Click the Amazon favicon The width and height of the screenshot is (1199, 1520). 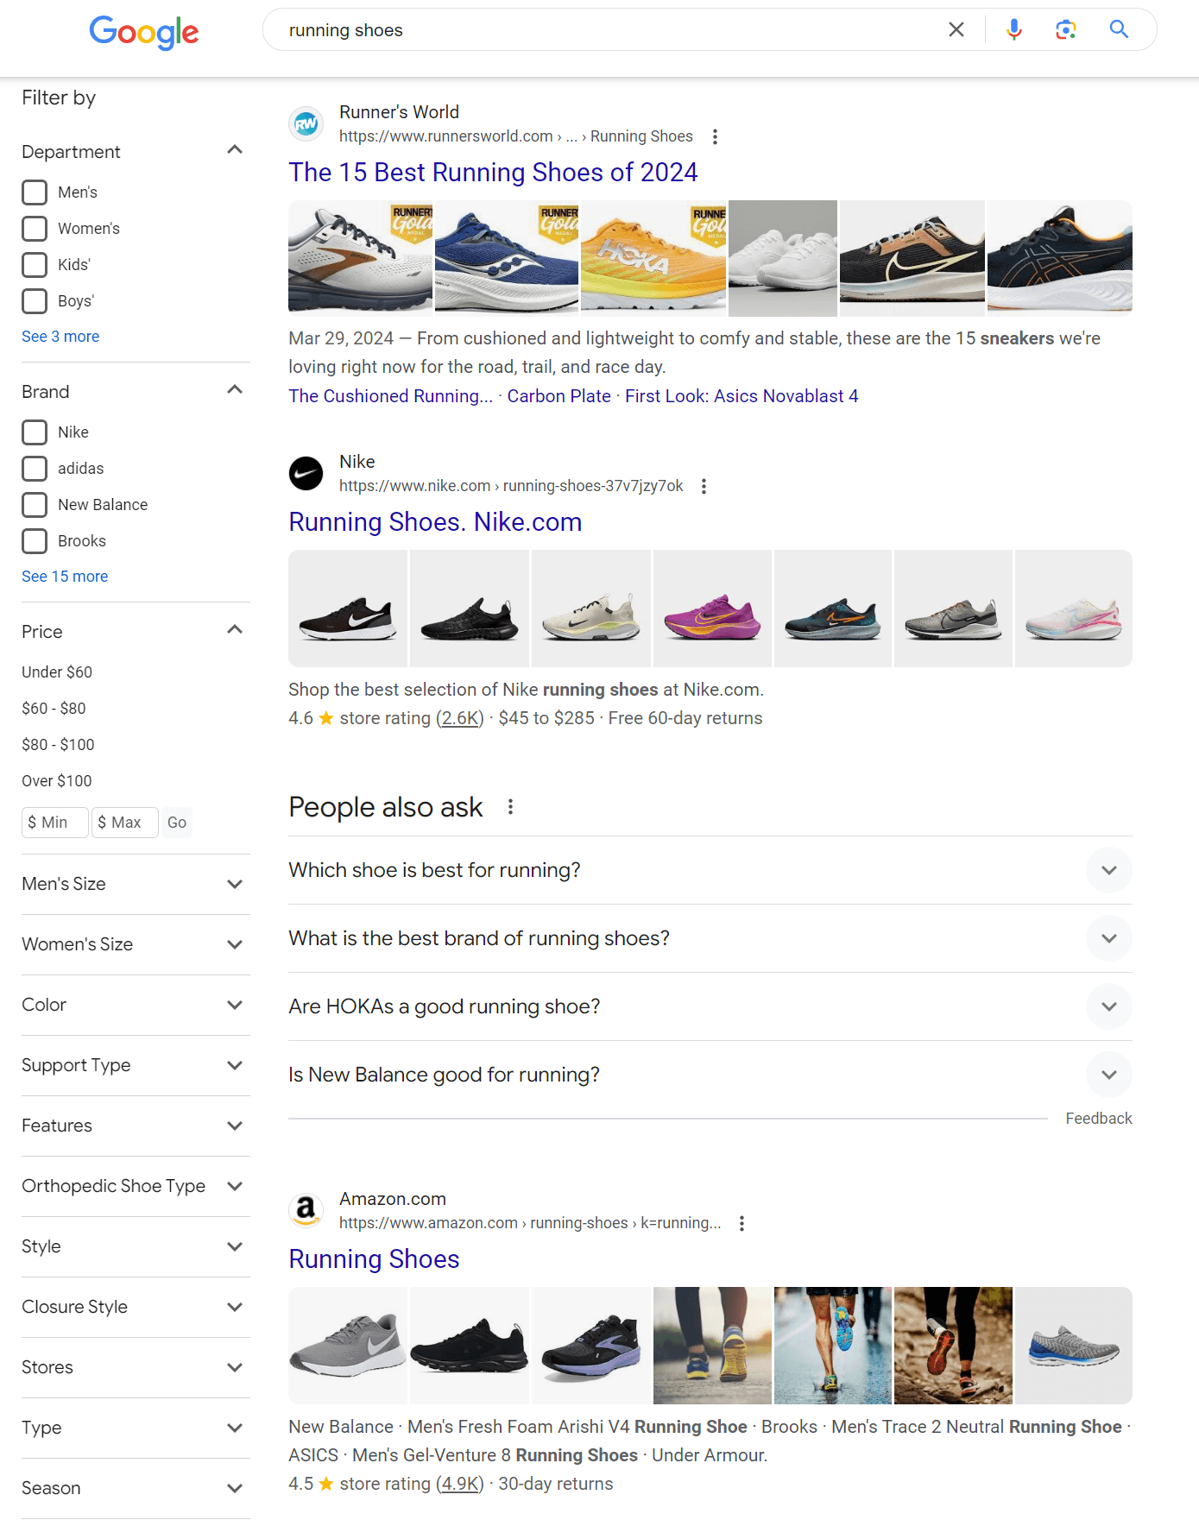[306, 1211]
